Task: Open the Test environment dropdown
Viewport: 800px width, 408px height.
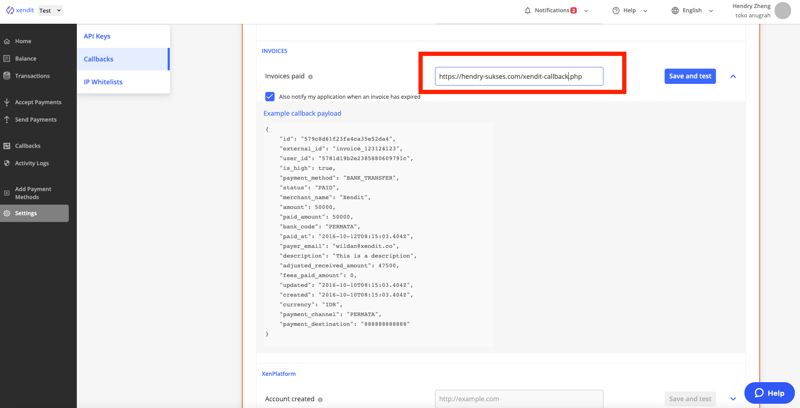Action: tap(50, 11)
